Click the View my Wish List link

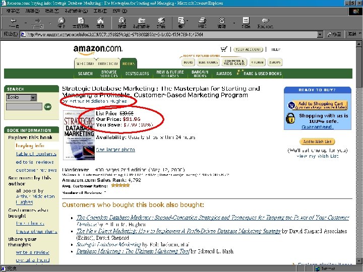317,156
